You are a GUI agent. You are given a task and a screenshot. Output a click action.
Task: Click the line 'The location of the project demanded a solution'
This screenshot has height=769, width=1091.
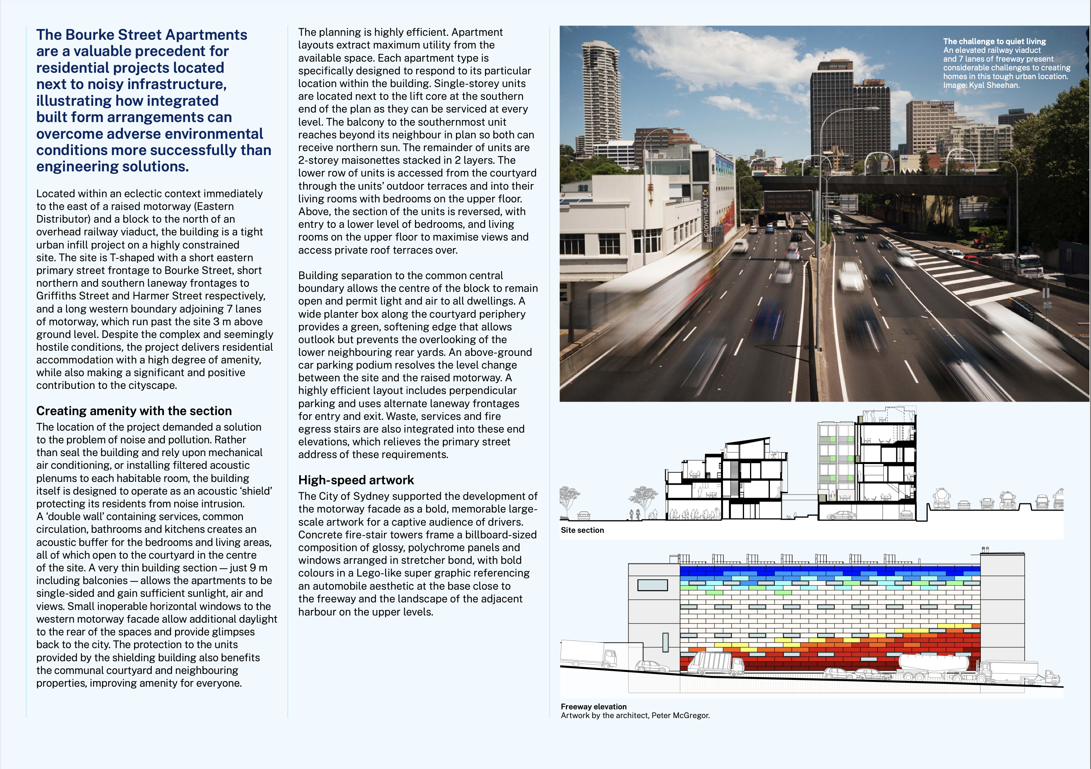point(149,427)
